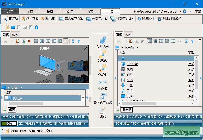Image resolution: width=203 pixels, height=140 pixels.
Task: Switch to the 查看 ribbon tab
Action: (x=90, y=12)
